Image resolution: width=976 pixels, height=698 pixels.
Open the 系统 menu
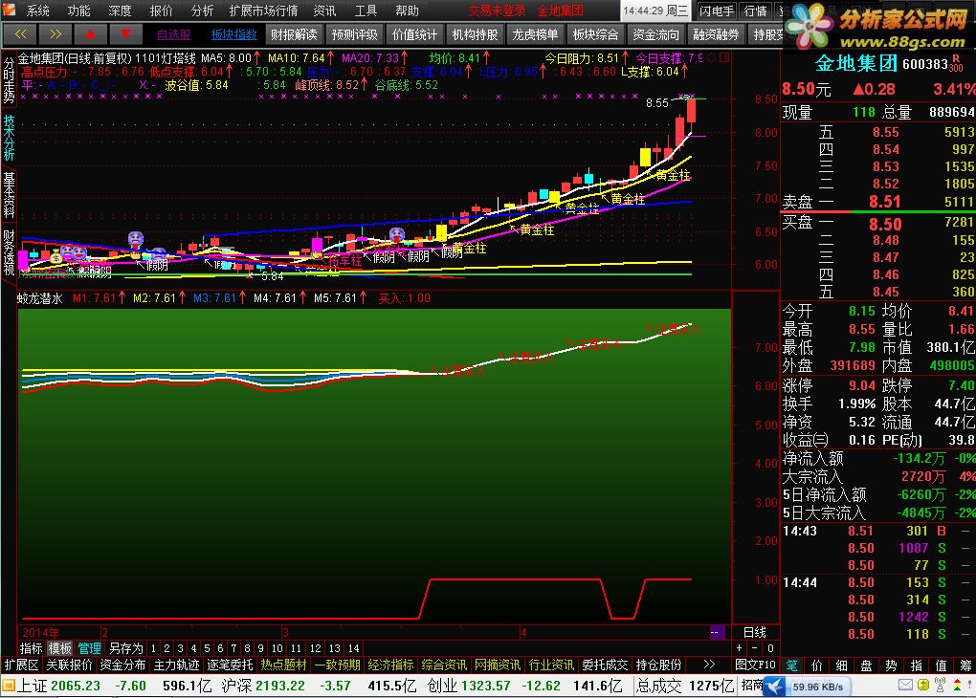coord(38,11)
